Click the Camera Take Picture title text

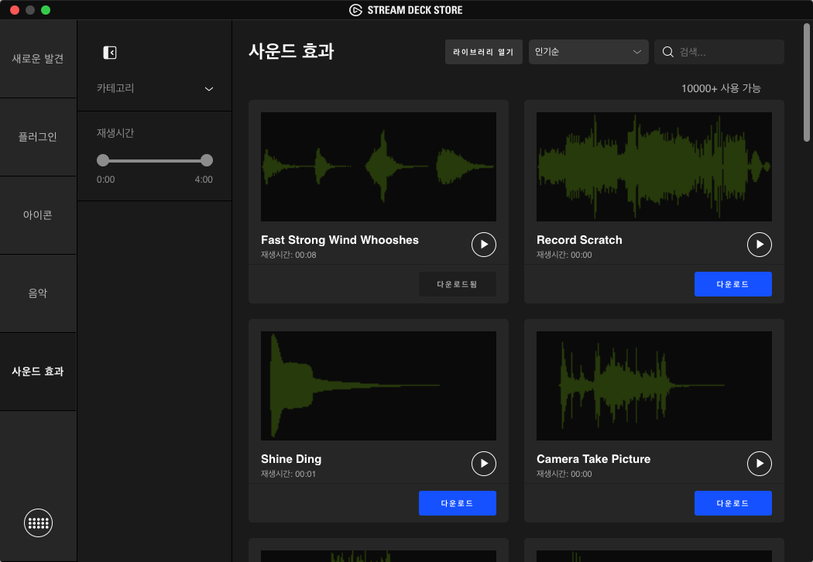click(x=593, y=459)
